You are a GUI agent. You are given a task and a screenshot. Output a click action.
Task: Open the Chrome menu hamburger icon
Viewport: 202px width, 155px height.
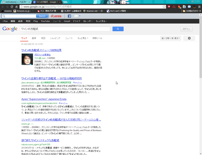coord(199,7)
